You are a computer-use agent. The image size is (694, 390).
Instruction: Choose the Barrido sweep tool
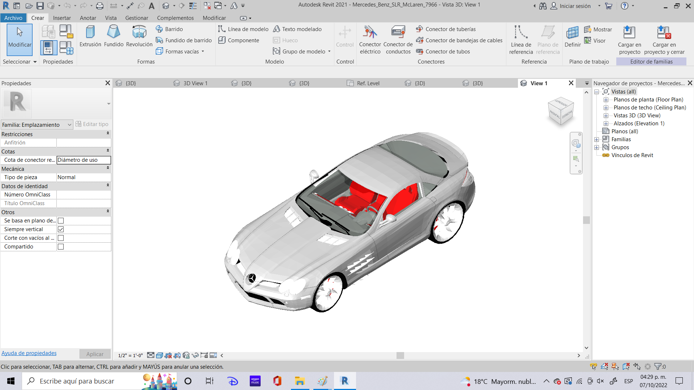(169, 29)
